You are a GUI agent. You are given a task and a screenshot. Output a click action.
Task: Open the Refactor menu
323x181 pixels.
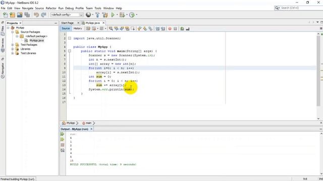51,8
